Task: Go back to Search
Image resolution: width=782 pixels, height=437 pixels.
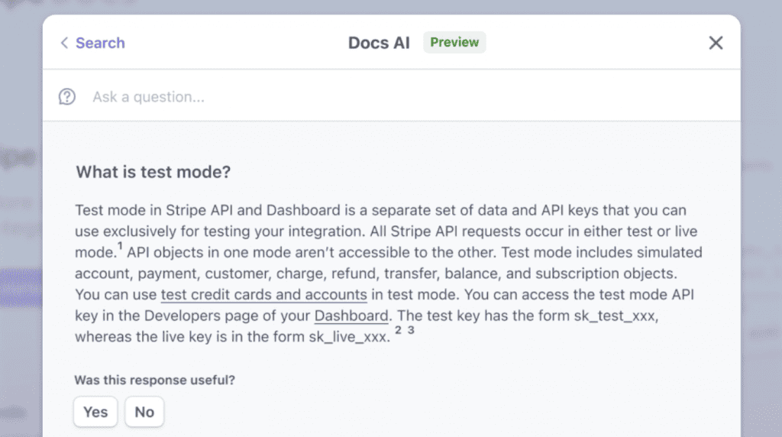Action: (99, 43)
